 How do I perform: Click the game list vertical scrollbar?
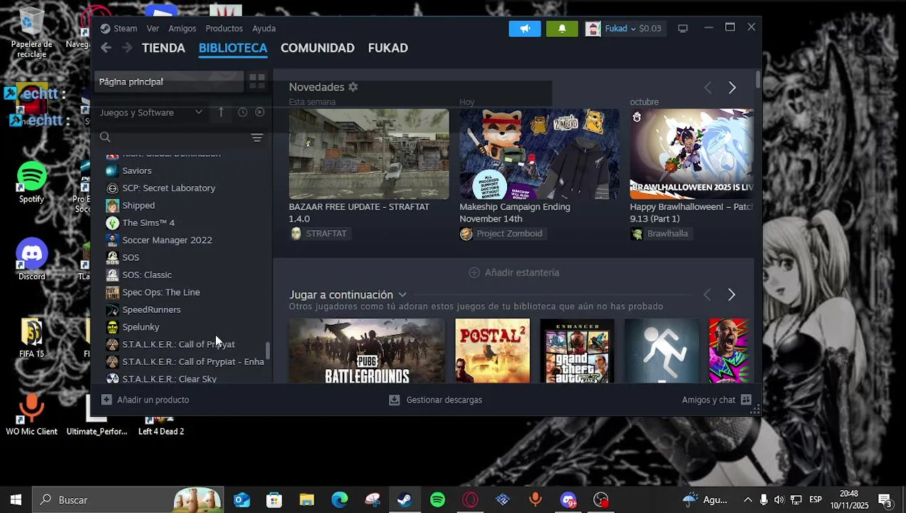click(268, 350)
